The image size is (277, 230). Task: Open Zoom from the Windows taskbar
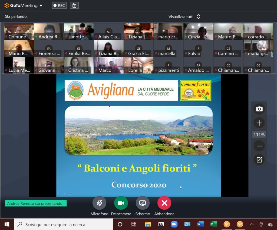coord(174,224)
